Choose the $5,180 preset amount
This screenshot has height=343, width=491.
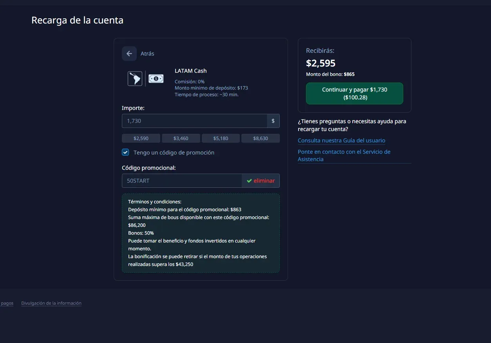[221, 138]
